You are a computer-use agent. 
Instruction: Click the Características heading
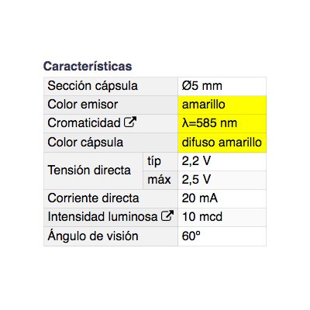pos(88,66)
